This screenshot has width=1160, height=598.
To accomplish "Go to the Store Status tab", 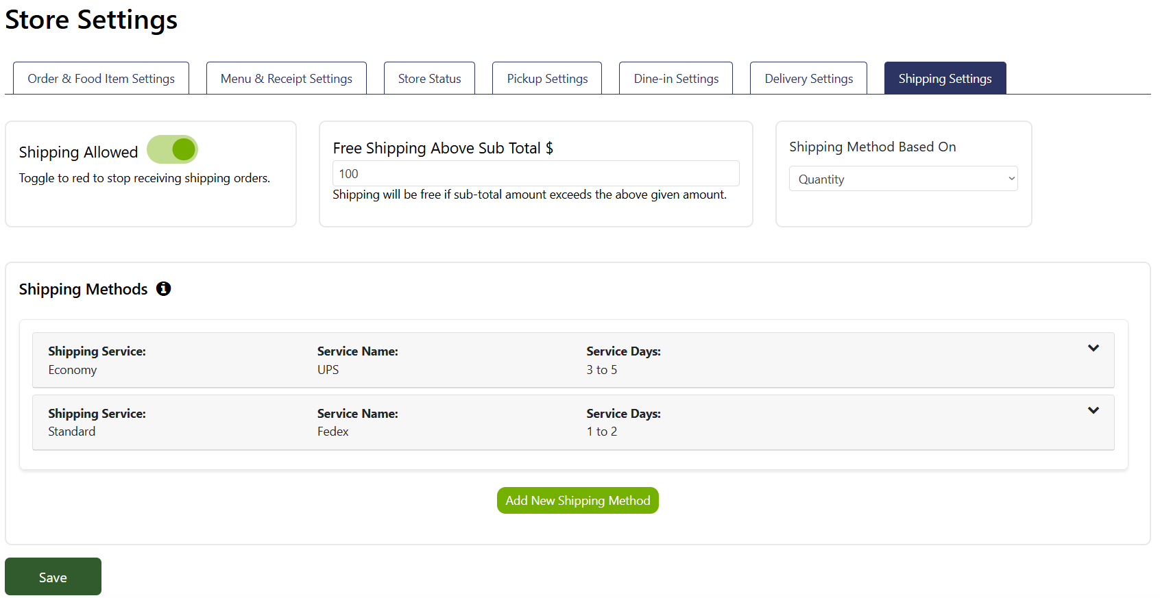I will pyautogui.click(x=429, y=79).
